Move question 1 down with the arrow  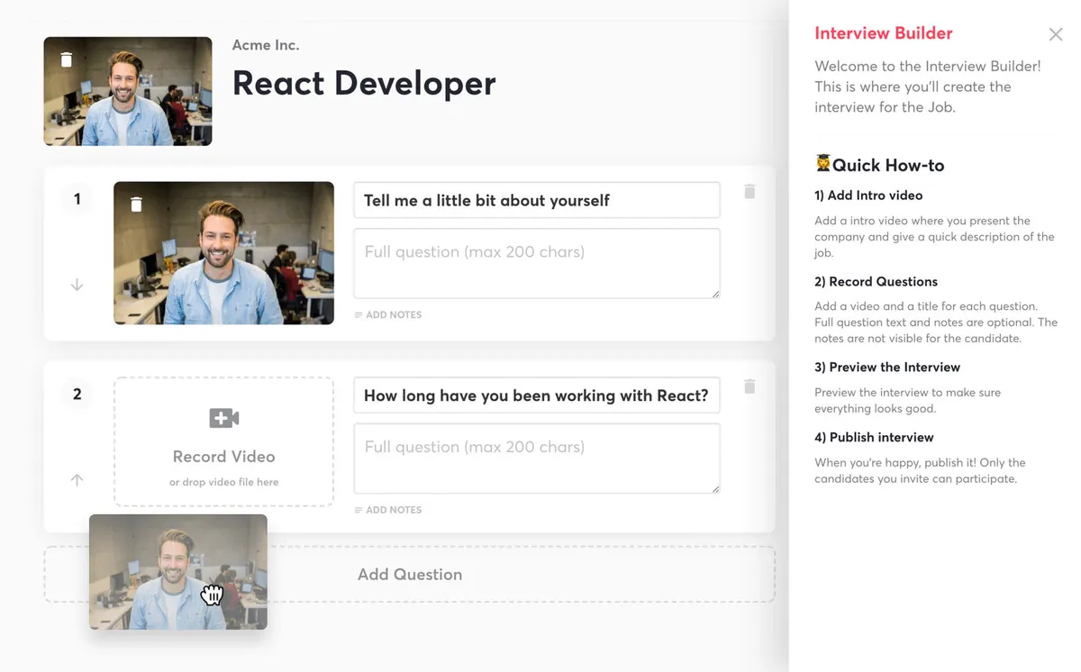coord(77,285)
